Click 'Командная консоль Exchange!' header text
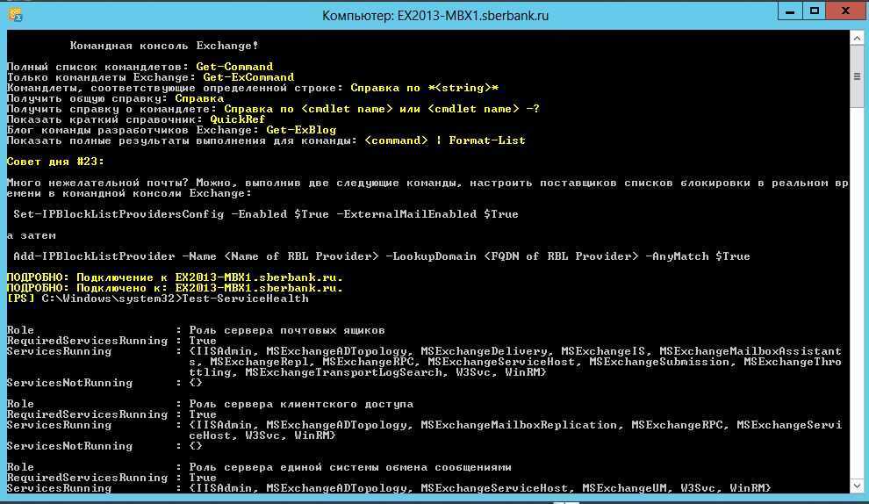 tap(164, 46)
